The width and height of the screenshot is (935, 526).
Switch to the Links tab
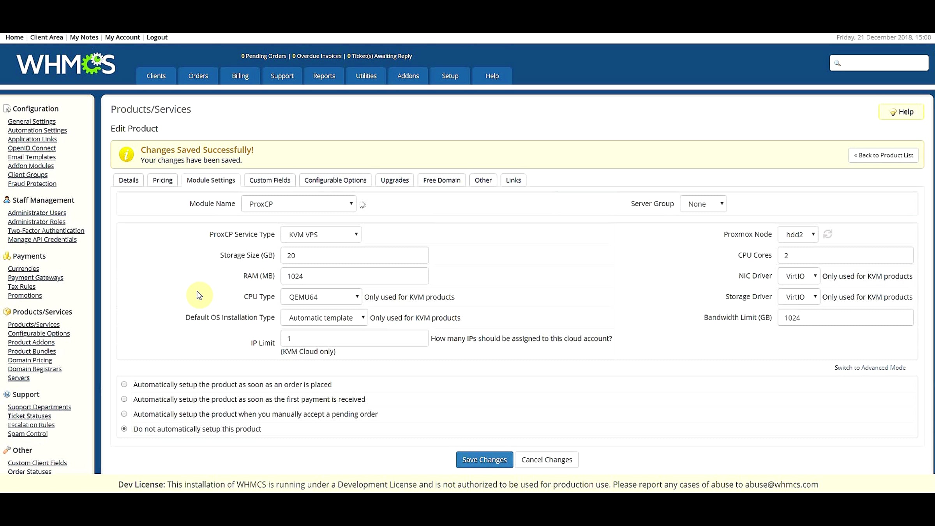513,180
